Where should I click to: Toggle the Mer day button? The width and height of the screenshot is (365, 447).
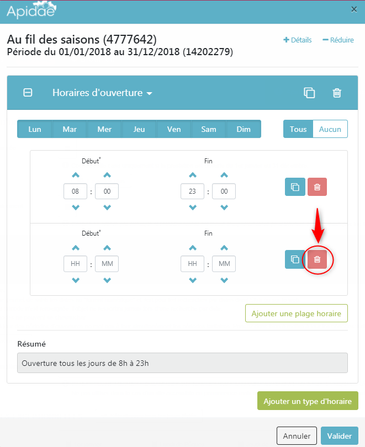click(104, 129)
